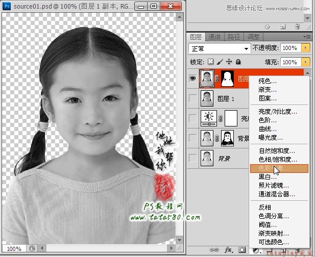The width and height of the screenshot is (315, 257).
Task: Select 背景 layer thumbnail
Action: [x=207, y=158]
